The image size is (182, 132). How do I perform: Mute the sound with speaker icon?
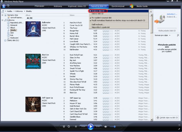pos(106,126)
